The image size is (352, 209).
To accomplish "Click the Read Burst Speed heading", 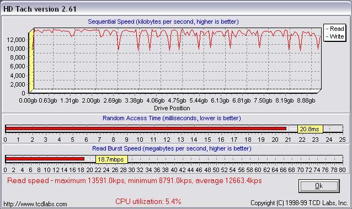I will pyautogui.click(x=172, y=148).
